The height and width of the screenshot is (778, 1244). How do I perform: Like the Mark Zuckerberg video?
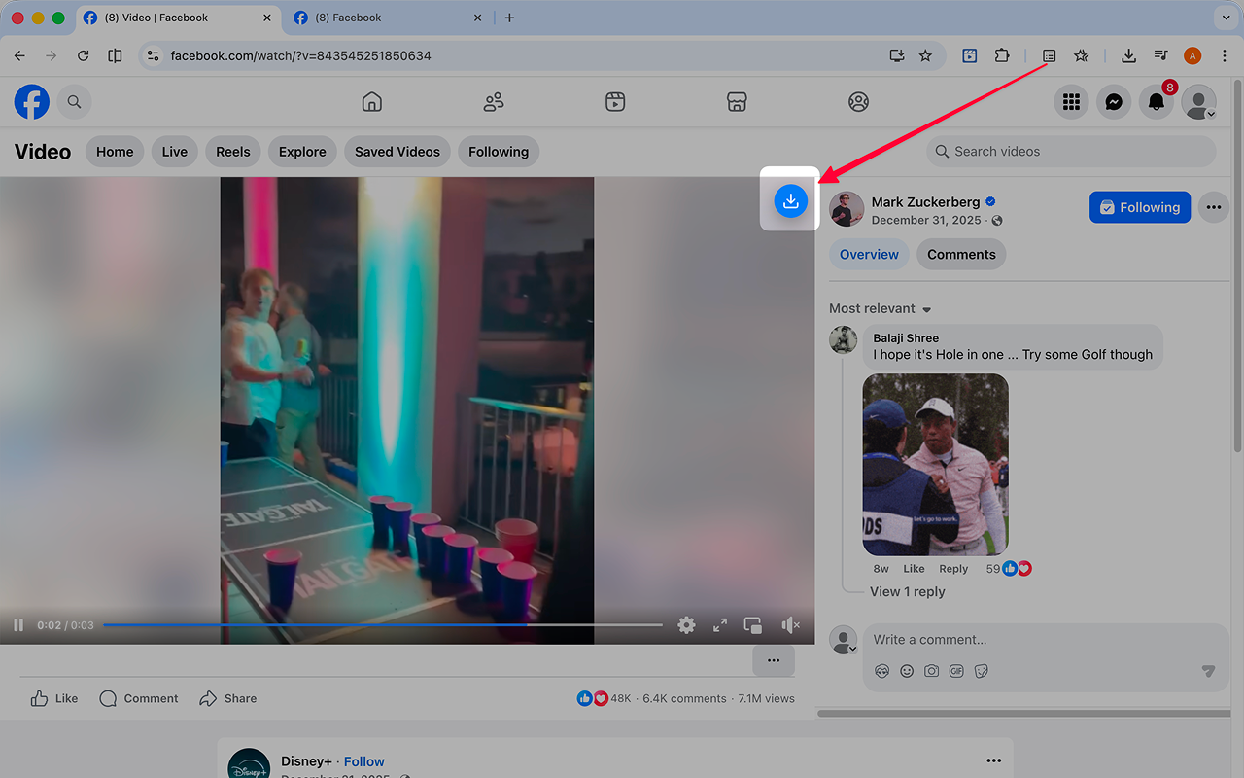pos(54,698)
